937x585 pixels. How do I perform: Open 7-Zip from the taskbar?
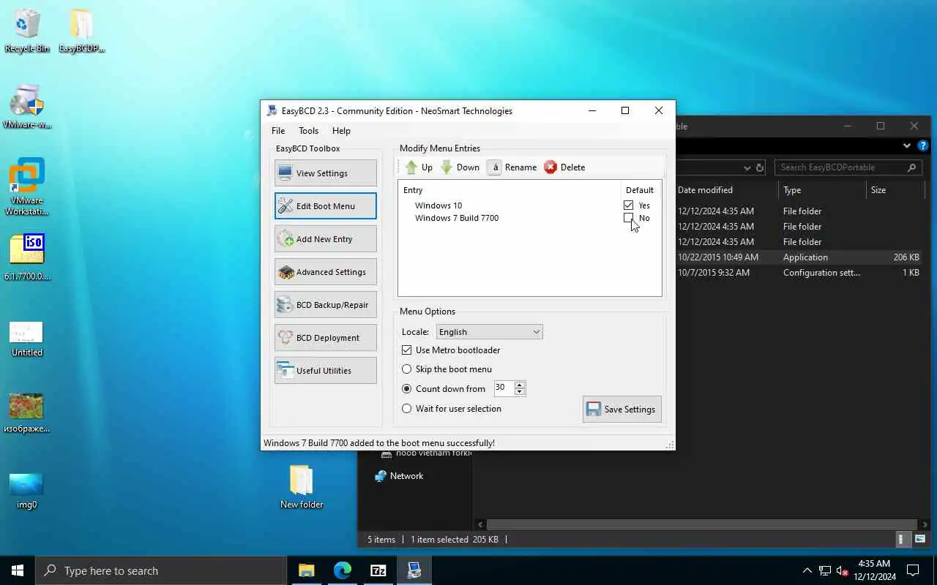click(x=378, y=570)
